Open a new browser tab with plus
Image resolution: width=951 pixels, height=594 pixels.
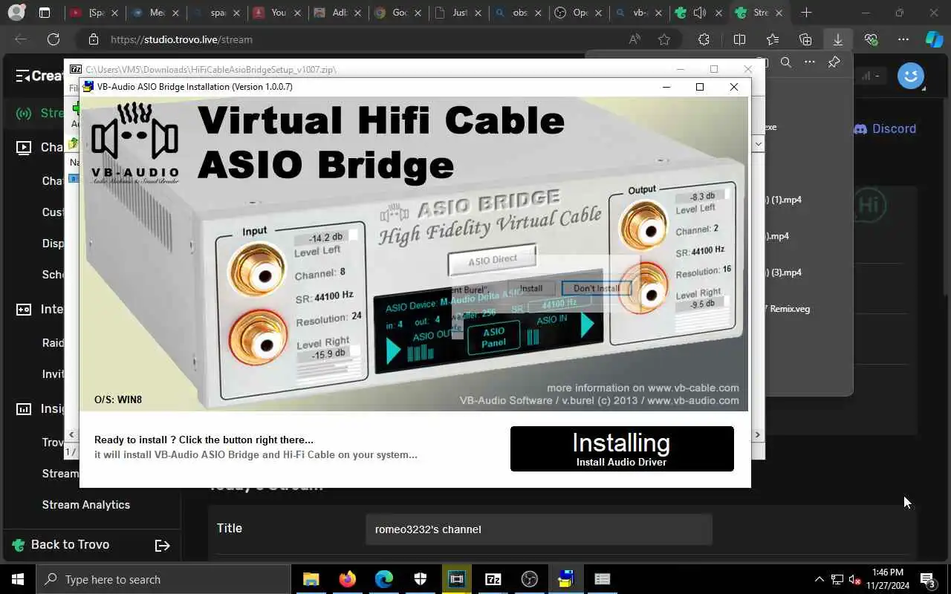806,13
